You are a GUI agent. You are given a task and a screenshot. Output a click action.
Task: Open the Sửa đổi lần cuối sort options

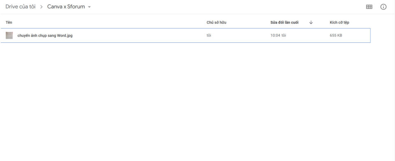(x=284, y=22)
